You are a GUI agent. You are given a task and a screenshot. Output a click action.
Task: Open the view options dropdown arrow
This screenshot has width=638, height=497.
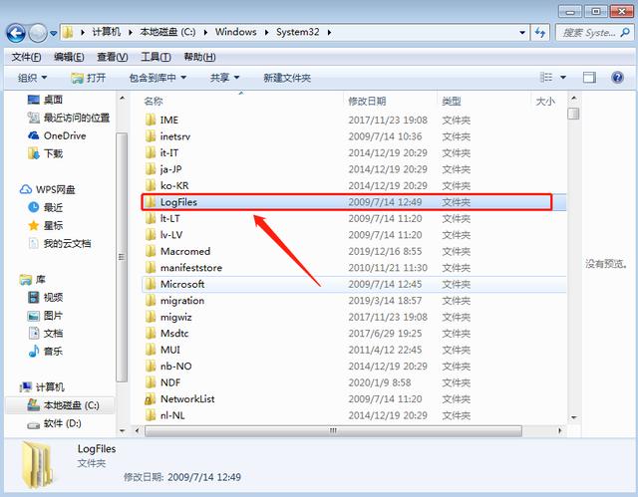[x=563, y=78]
